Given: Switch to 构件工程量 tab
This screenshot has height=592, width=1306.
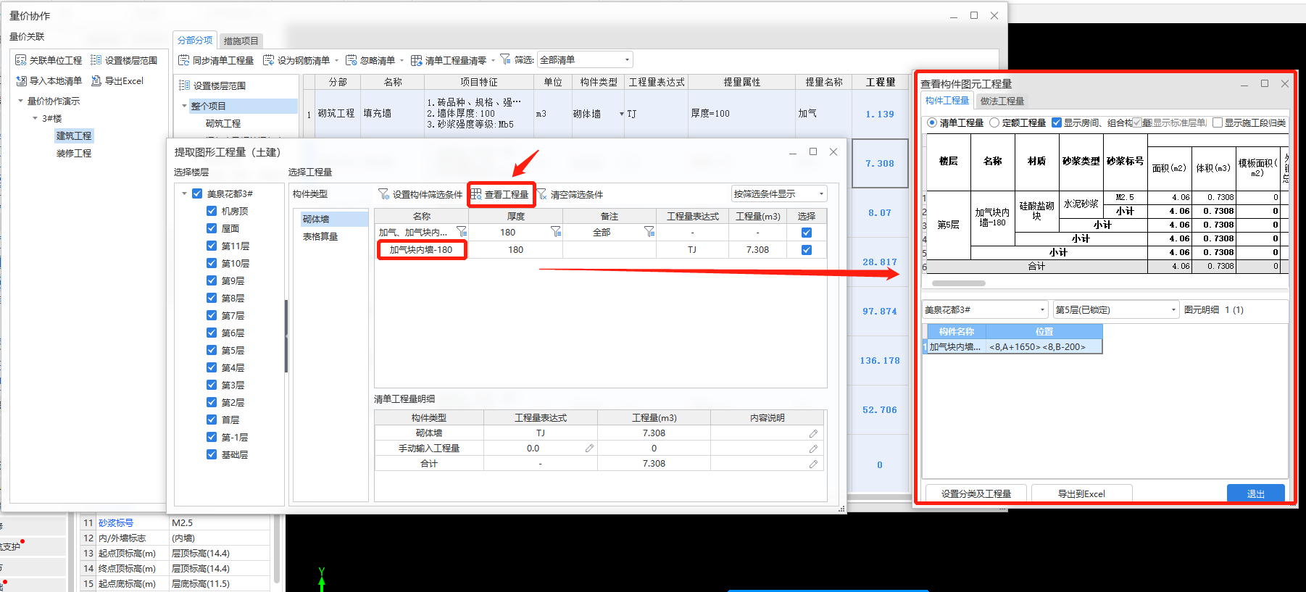Looking at the screenshot, I should (x=947, y=101).
